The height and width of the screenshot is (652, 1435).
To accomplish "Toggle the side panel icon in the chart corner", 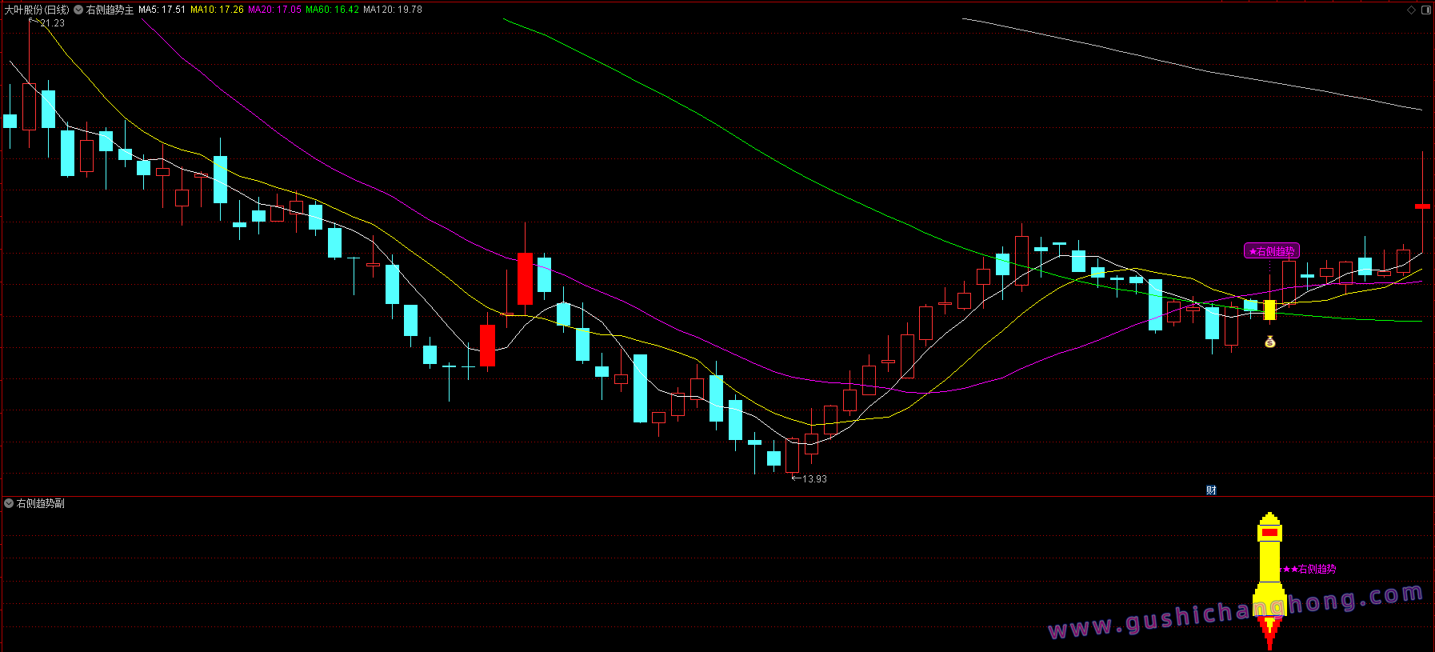I will pos(1426,10).
